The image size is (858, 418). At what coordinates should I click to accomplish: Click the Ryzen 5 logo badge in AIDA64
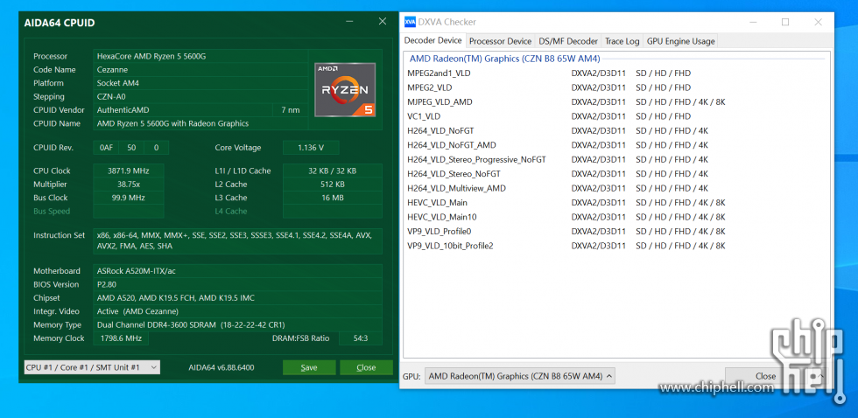click(345, 89)
